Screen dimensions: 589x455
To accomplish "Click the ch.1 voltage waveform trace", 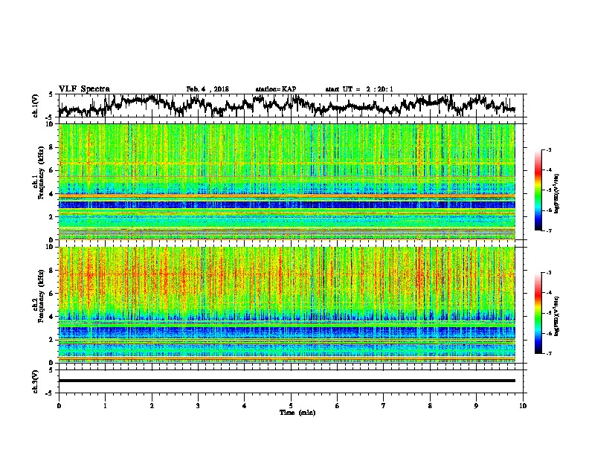I will [286, 105].
